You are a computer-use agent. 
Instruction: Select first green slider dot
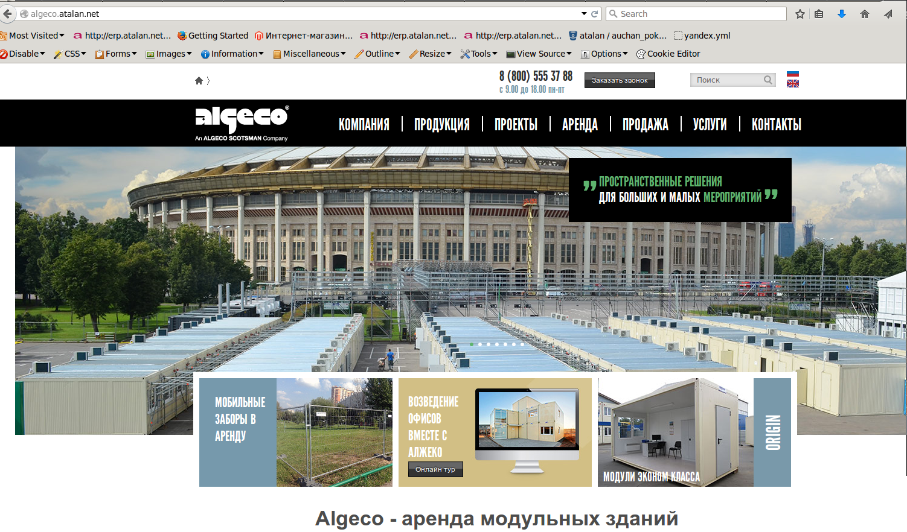(472, 344)
